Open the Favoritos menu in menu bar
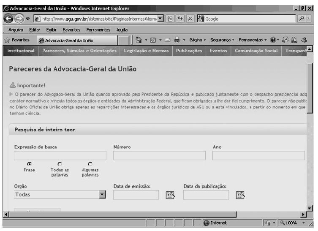The image size is (318, 231). pos(71,30)
